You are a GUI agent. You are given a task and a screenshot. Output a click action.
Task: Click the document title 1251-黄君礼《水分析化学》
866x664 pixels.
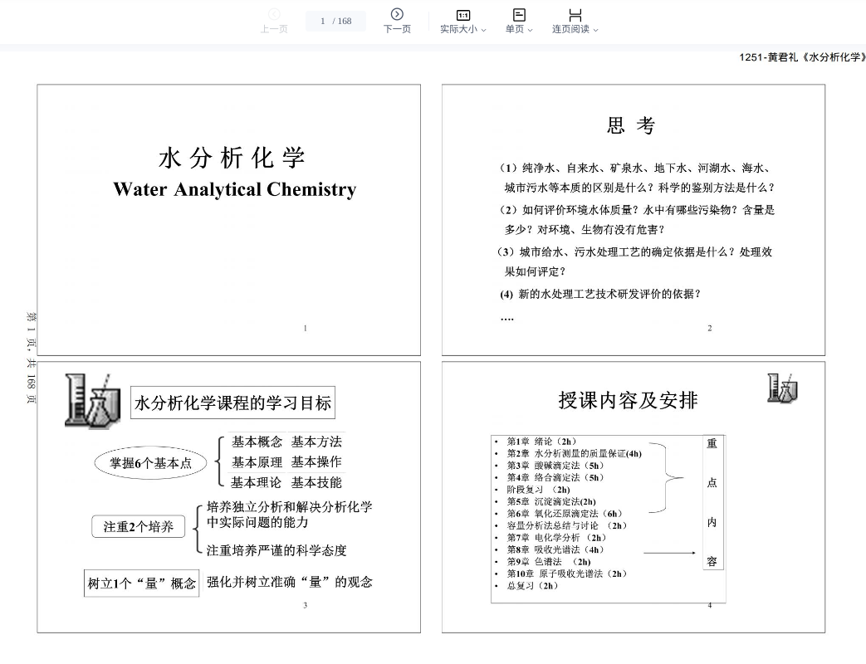(x=801, y=57)
